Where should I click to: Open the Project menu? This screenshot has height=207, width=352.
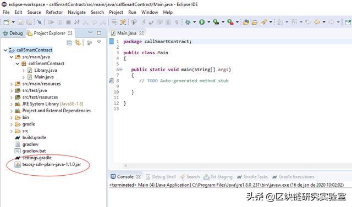(116, 12)
